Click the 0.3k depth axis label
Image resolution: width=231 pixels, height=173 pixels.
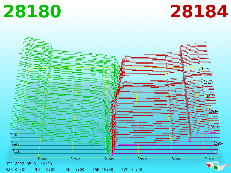[14, 135]
